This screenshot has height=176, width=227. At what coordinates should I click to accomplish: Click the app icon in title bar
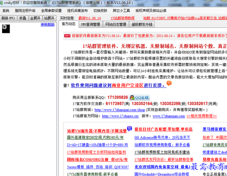pyautogui.click(x=1, y=3)
